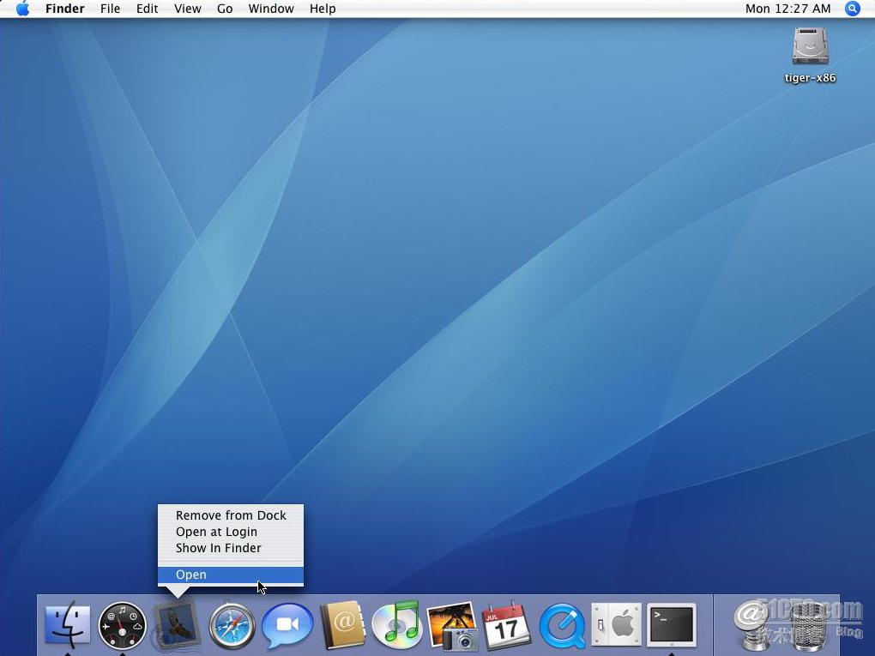Open the File menu
This screenshot has height=656, width=875.
(x=110, y=9)
